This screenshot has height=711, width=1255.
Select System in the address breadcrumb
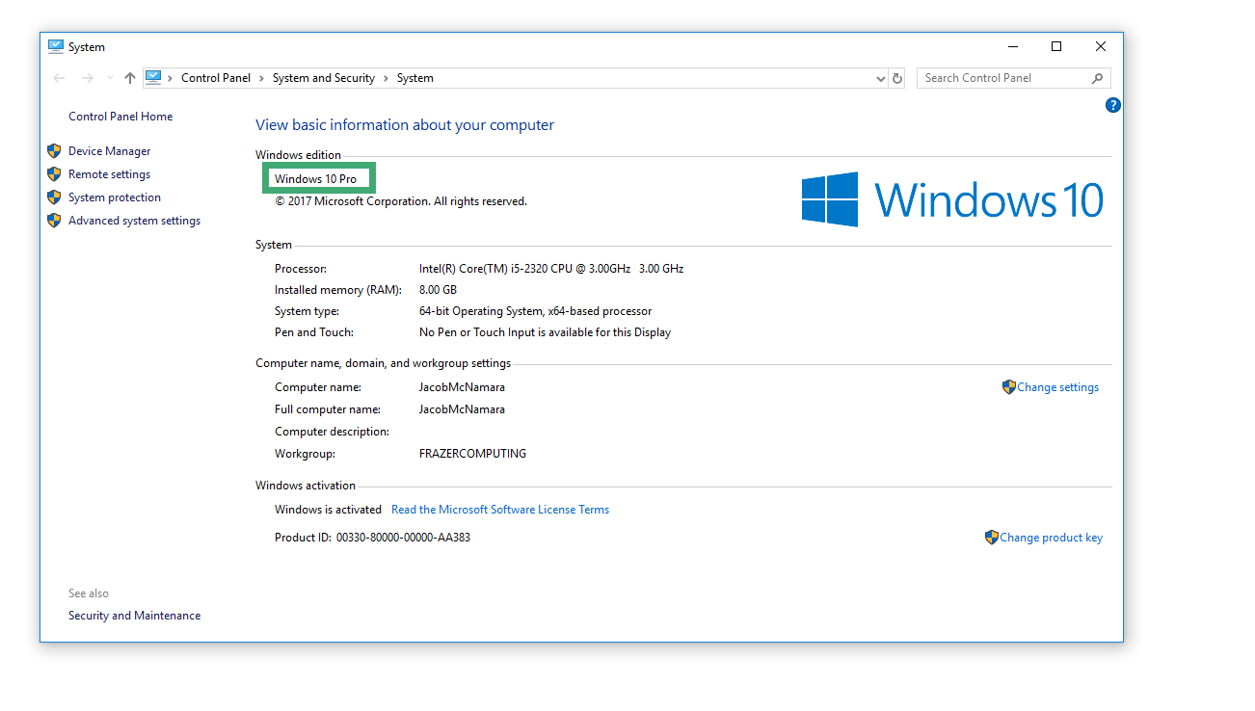tap(415, 78)
